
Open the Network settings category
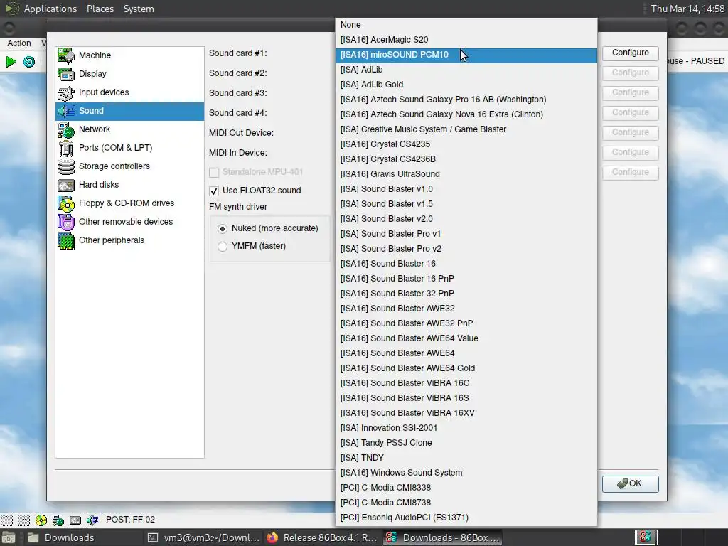[x=129, y=129]
